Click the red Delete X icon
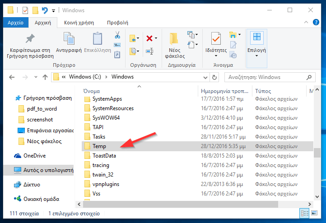This screenshot has height=223, width=326. [149, 38]
